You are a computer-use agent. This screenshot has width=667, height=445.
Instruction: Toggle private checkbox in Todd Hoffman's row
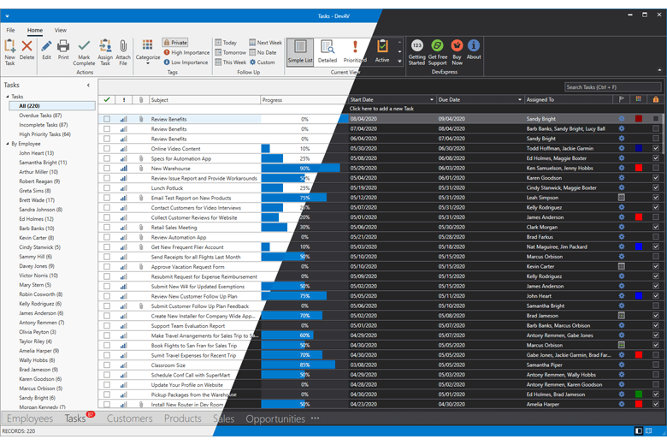(656, 148)
